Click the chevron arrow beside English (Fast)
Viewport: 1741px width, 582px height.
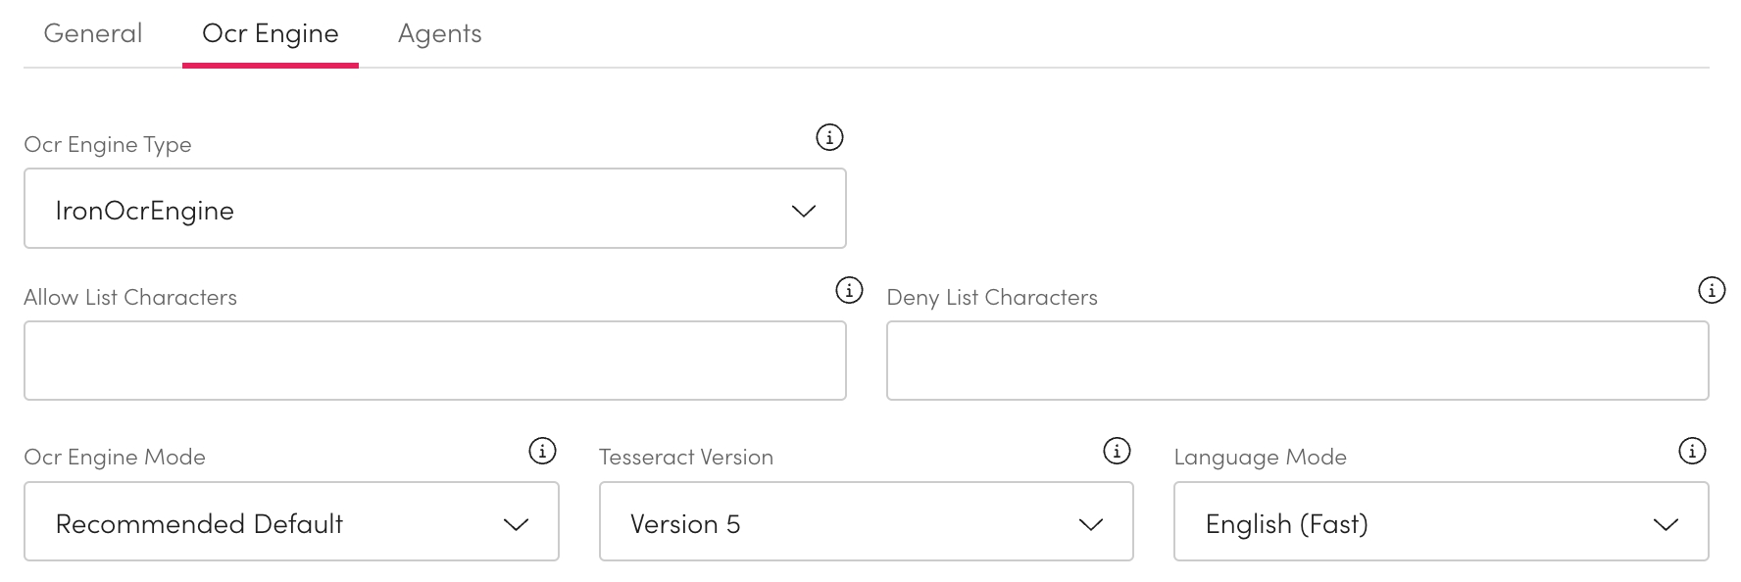pos(1666,525)
